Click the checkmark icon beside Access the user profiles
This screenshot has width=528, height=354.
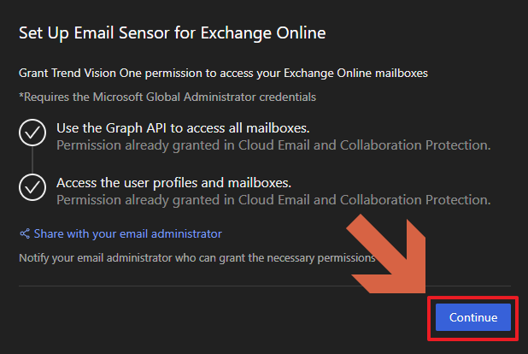pyautogui.click(x=32, y=186)
